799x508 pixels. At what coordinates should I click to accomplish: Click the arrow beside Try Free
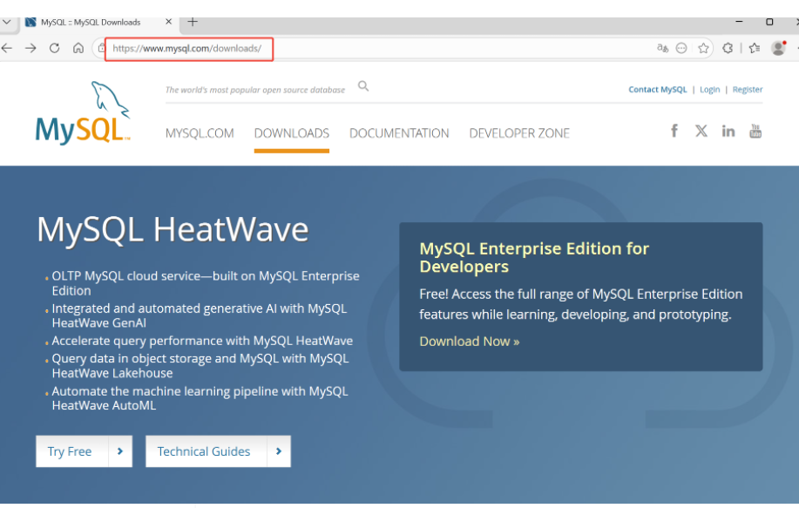120,451
